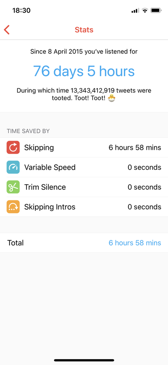Viewport: 168px width, 365px height.
Task: Tap the green Trim Silence scissors icon
Action: [13, 187]
